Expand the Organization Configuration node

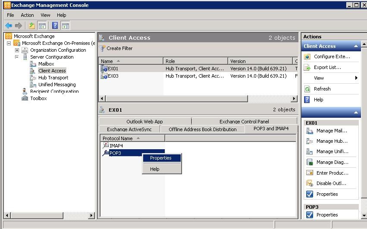coord(17,50)
